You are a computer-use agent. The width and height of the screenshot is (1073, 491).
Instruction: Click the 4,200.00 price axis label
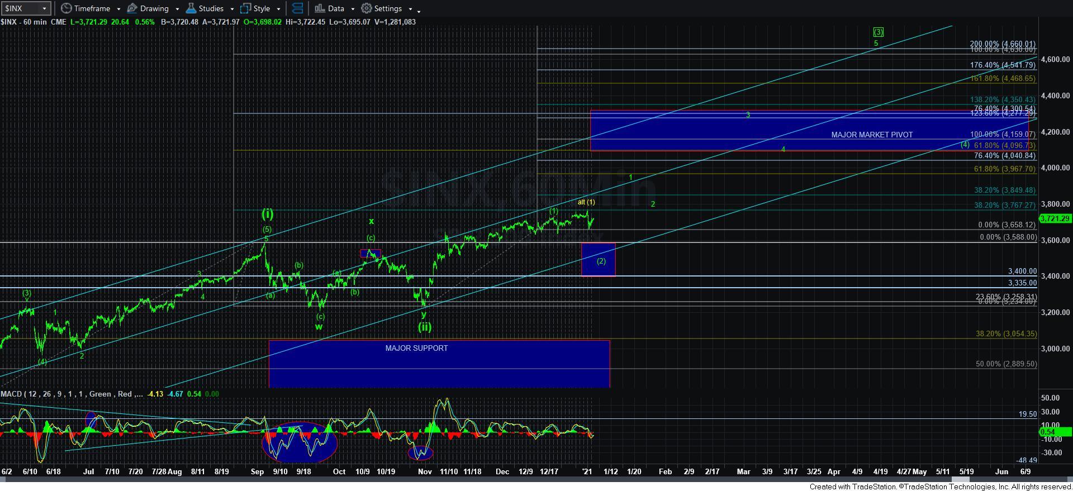(x=1055, y=132)
